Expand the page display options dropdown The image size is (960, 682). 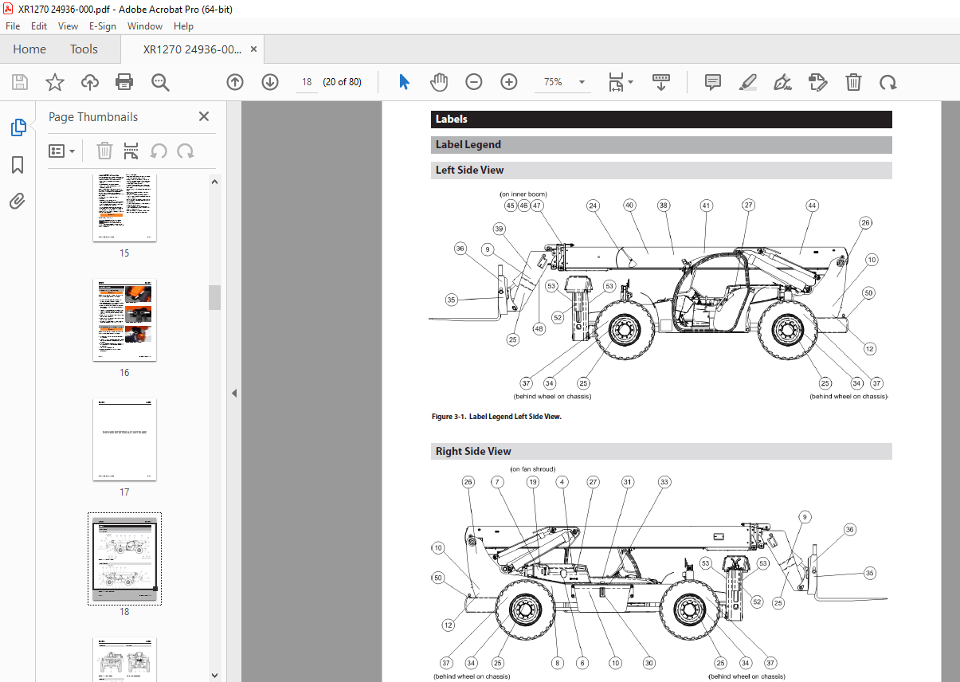coord(620,82)
